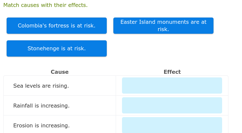The image size is (242, 133).
Task: Click the first row's cause cell about sea levels
Action: (60, 86)
